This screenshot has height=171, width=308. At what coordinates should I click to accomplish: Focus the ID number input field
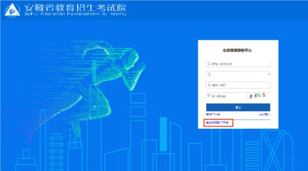238,63
